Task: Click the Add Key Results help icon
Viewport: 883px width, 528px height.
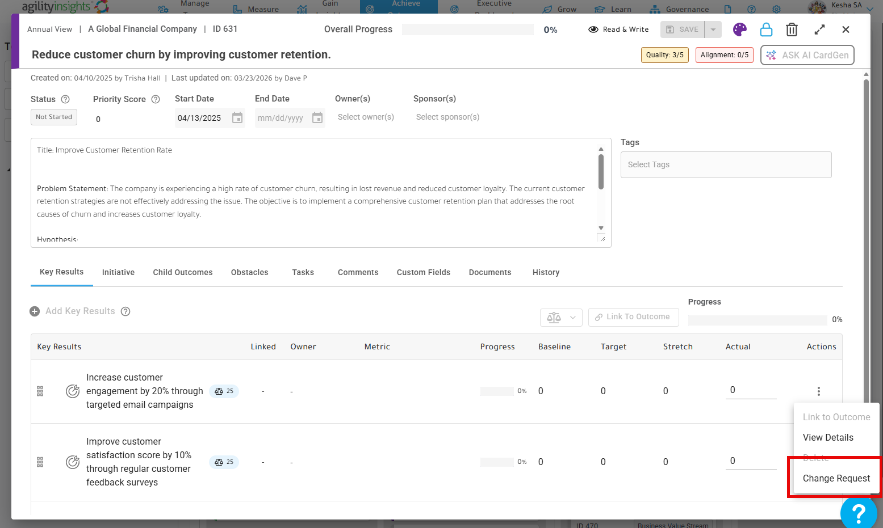Action: coord(125,311)
